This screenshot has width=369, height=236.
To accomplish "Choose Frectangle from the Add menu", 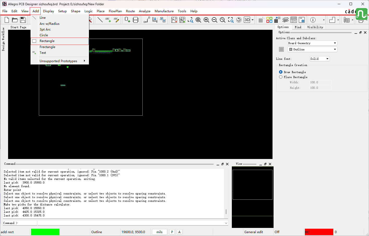I will [x=60, y=47].
